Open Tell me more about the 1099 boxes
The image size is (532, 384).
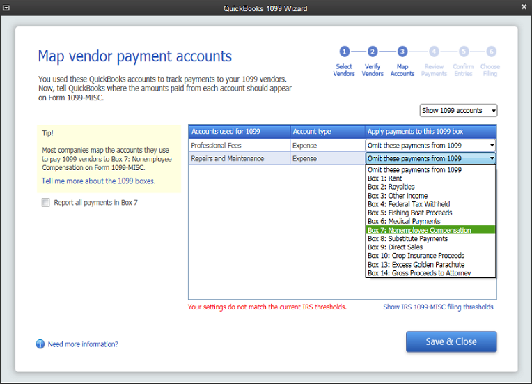pyautogui.click(x=98, y=181)
